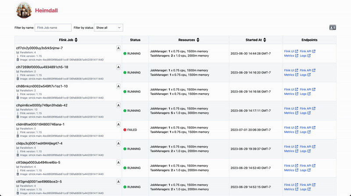Open Metrics for job clhpim6cw0000y749pn3fndab-42
351x196 pixels.
(291, 113)
